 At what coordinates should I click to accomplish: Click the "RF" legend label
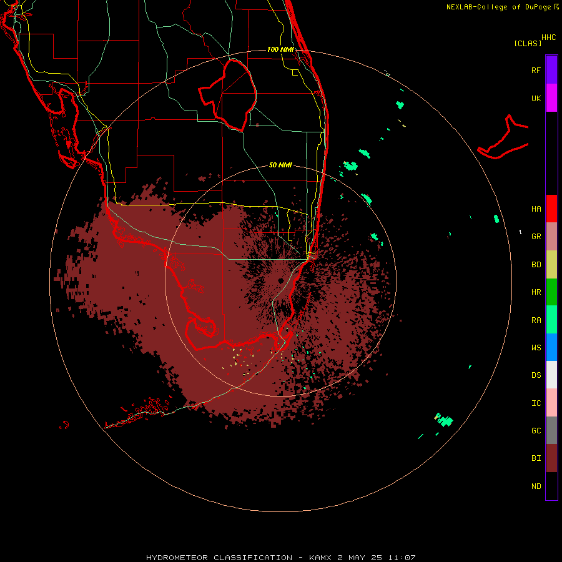[x=536, y=70]
